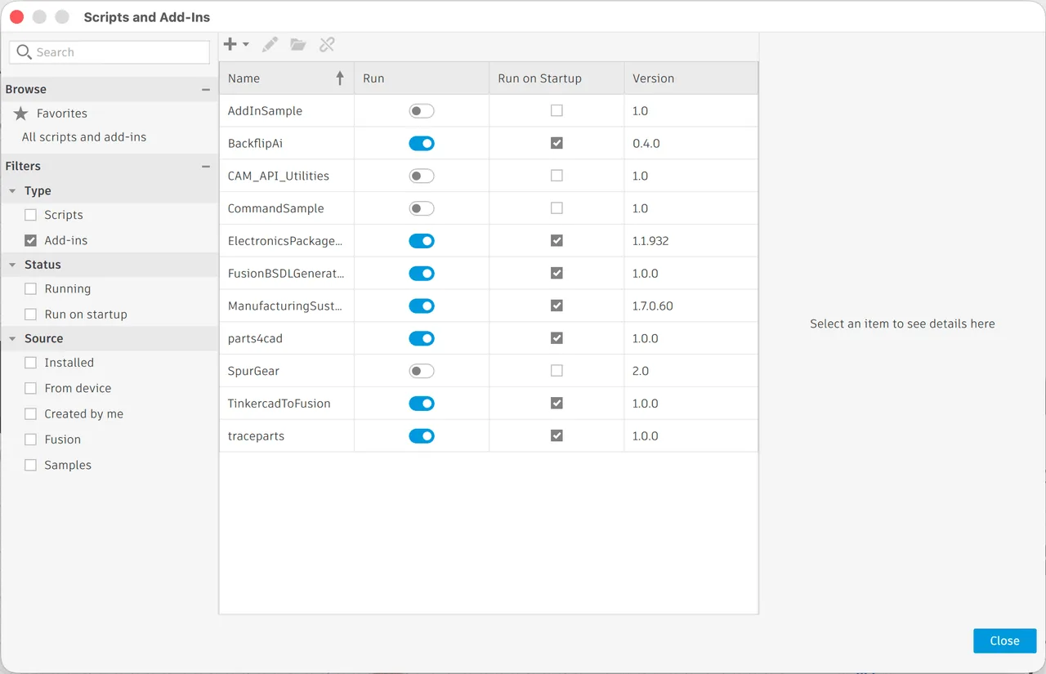1046x674 pixels.
Task: Click the Favorites star icon
Action: (21, 114)
